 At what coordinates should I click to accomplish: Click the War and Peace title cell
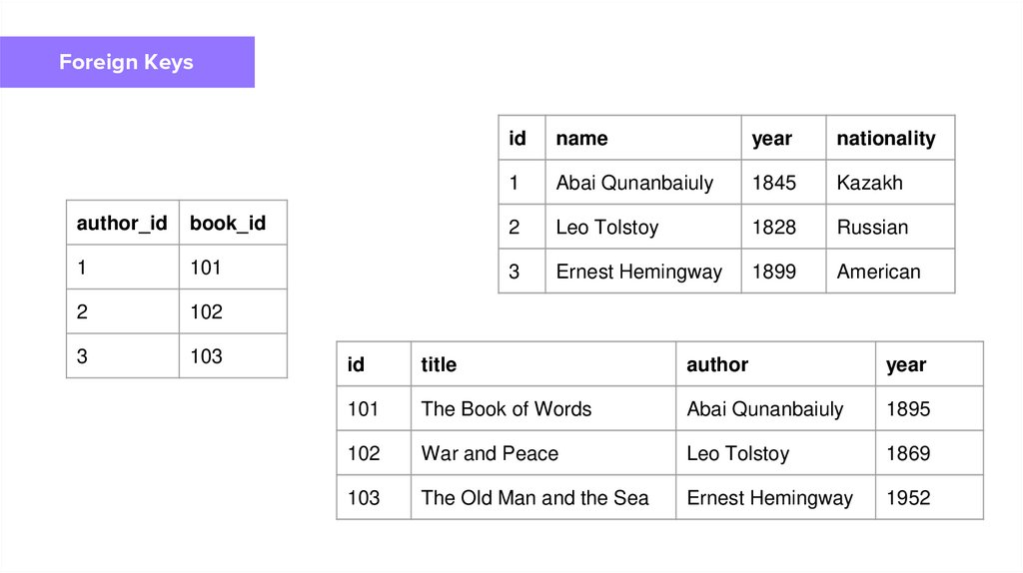tap(542, 453)
